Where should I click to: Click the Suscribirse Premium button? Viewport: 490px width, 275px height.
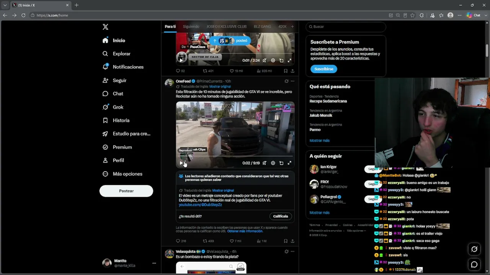pos(324,69)
